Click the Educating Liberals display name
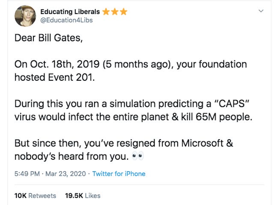274x205 pixels. click(x=70, y=12)
